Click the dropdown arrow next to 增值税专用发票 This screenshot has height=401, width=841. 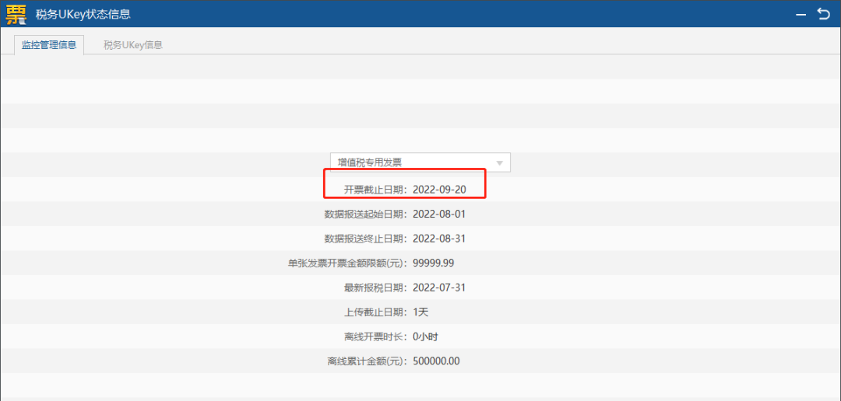click(x=499, y=162)
